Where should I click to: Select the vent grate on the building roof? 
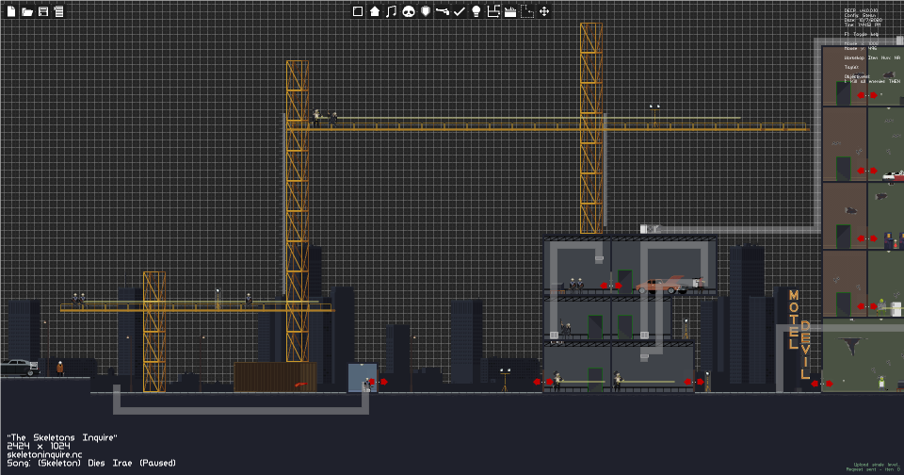649,229
